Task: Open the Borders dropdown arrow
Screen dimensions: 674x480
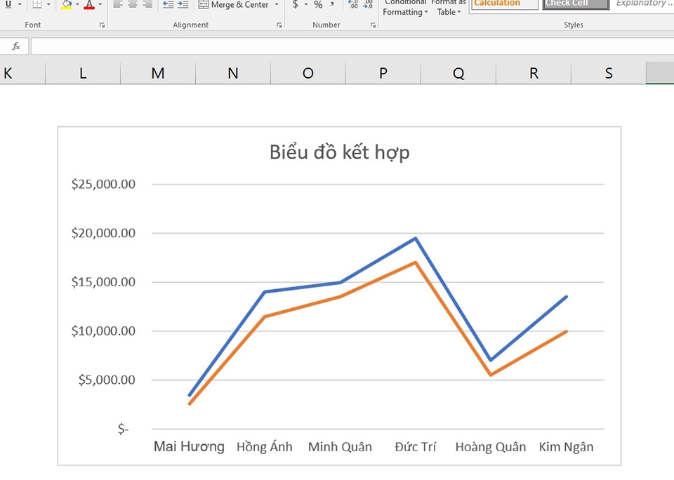Action: [x=48, y=5]
